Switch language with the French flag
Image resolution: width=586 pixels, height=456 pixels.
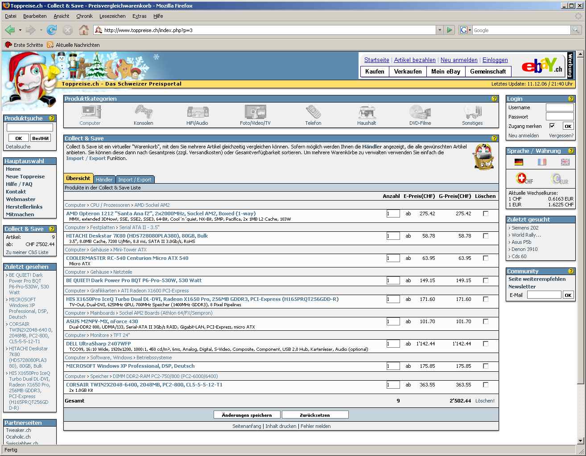(542, 162)
